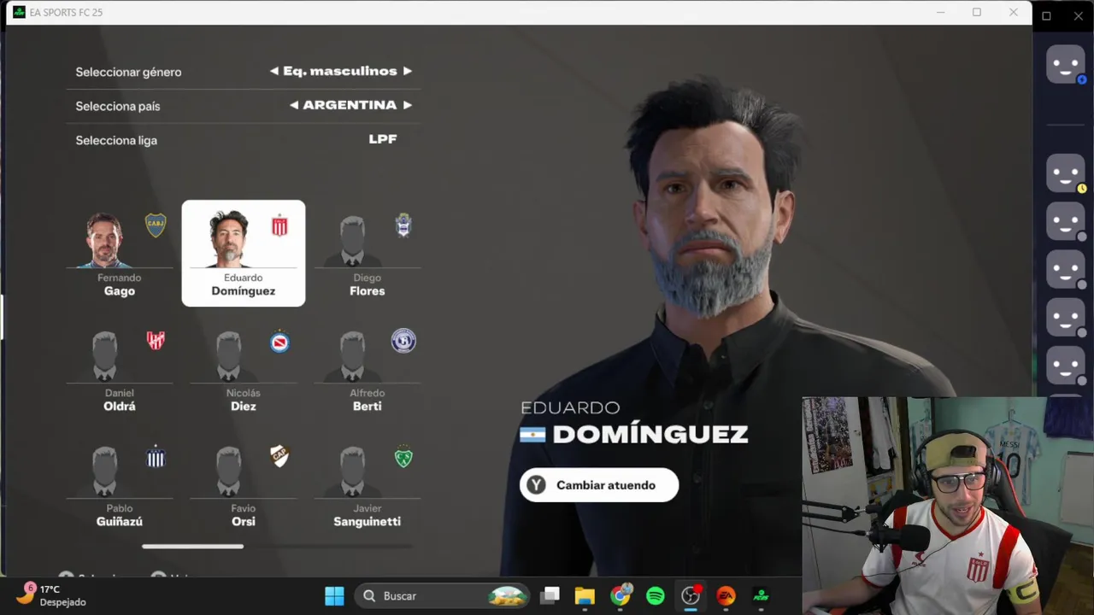Screen dimensions: 1094x615
Task: Click the right arrow beside ARGENTINA
Action: click(x=408, y=105)
